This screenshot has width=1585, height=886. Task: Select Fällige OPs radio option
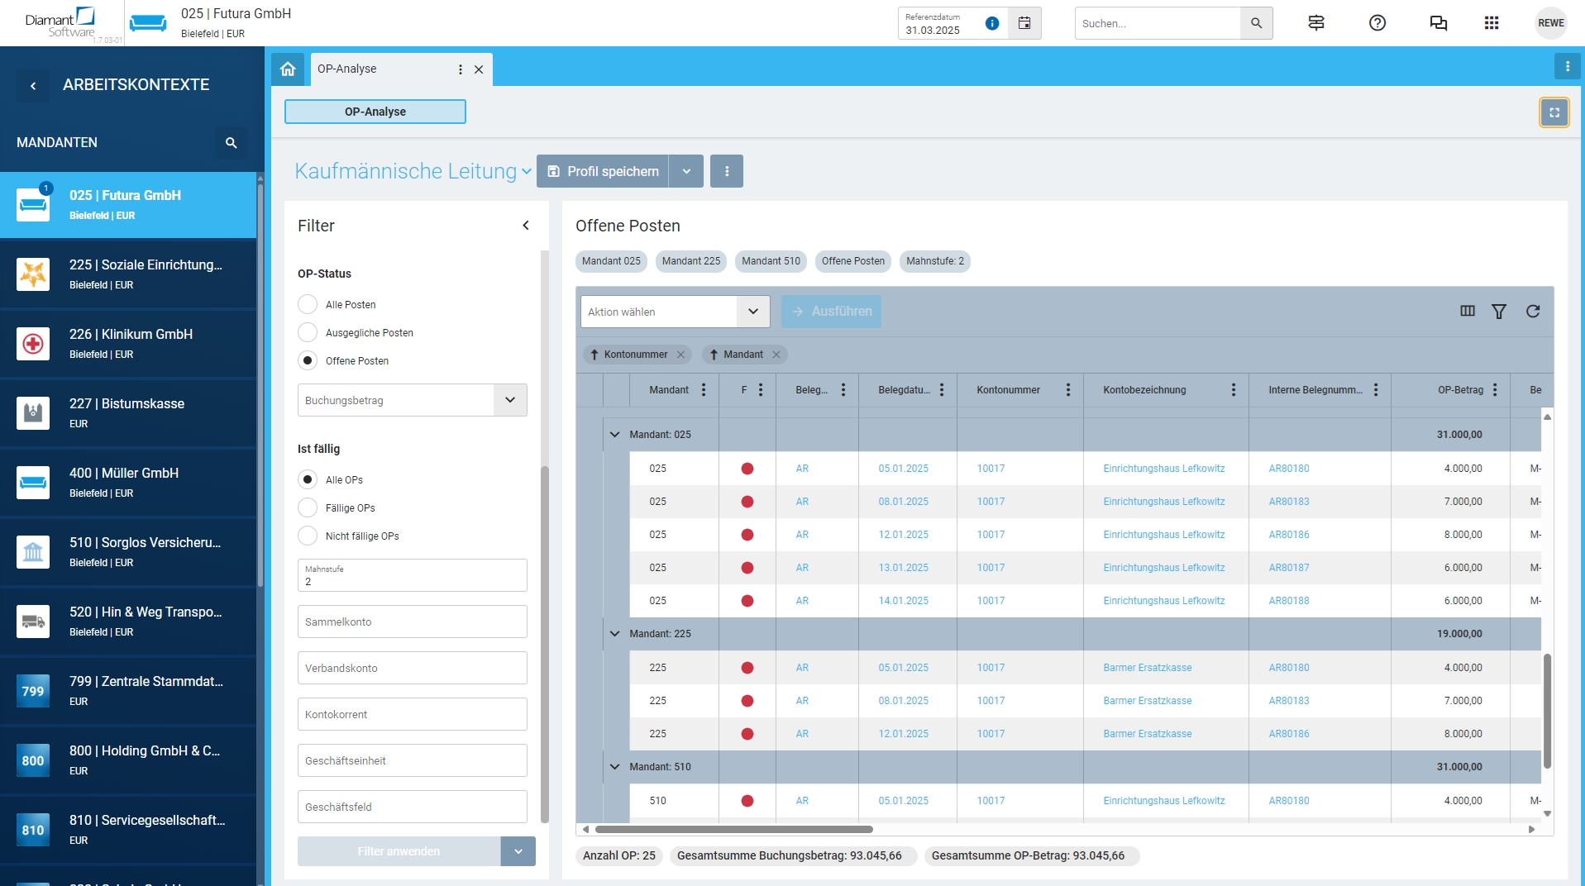point(308,508)
